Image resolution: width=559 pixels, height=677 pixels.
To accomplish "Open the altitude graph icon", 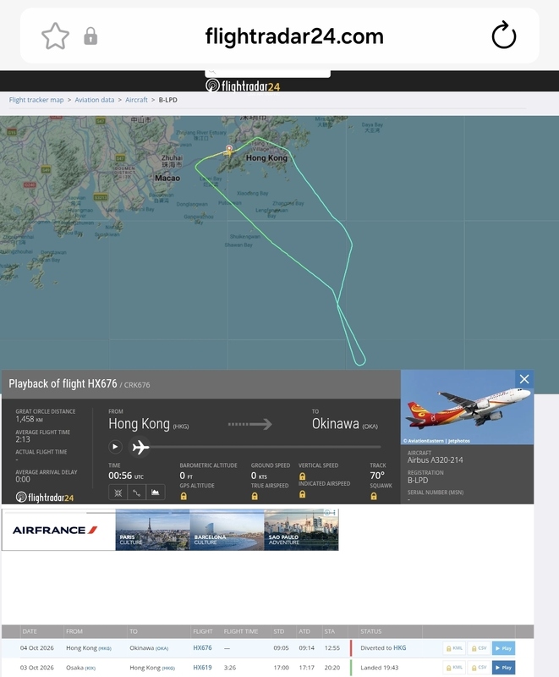I will point(156,493).
